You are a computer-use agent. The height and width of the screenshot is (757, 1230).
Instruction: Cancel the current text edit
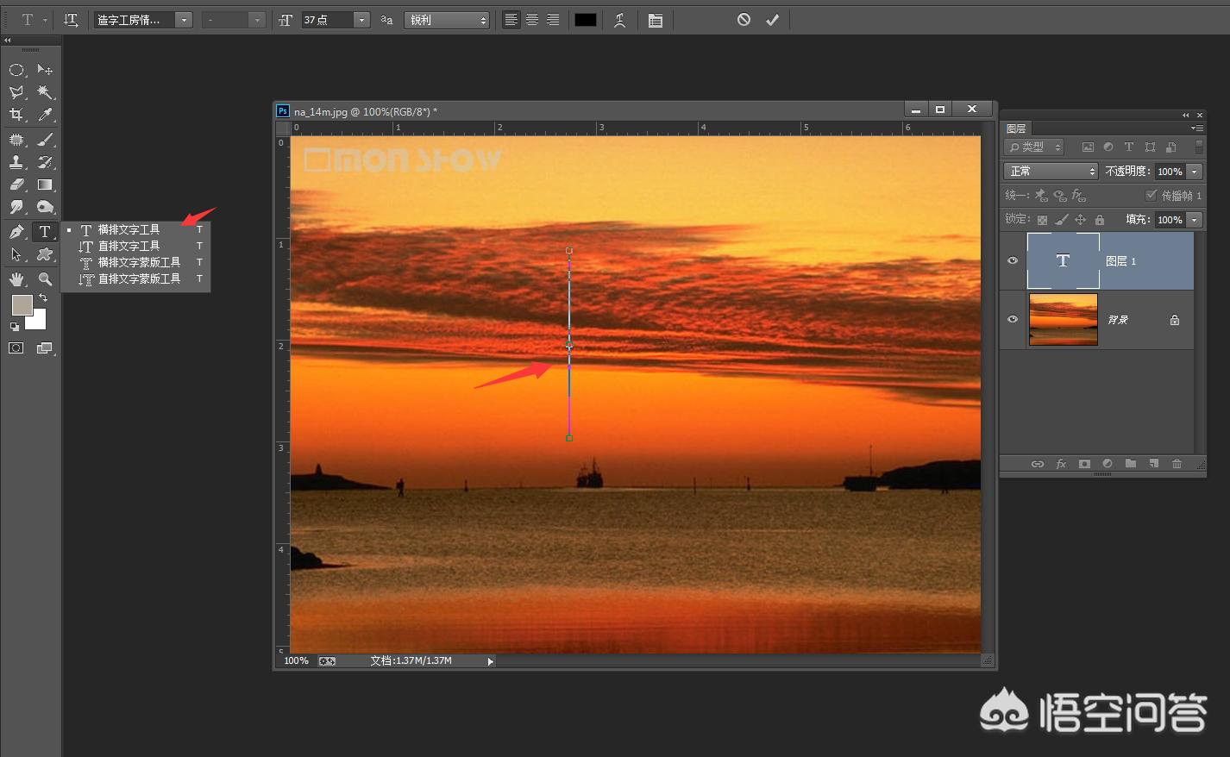(744, 20)
